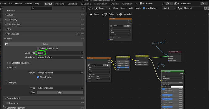Click the drag handle icon of Bake panel

pyautogui.click(x=82, y=39)
